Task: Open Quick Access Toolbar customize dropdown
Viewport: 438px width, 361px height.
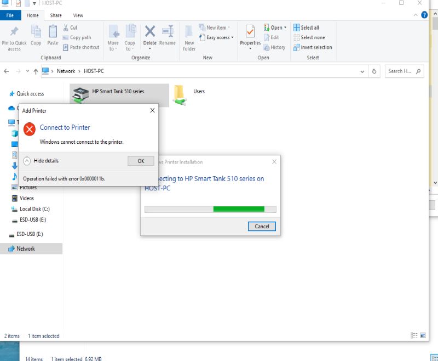Action: click(34, 3)
